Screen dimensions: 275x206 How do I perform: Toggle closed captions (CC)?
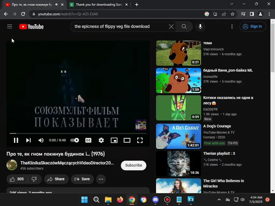88,140
